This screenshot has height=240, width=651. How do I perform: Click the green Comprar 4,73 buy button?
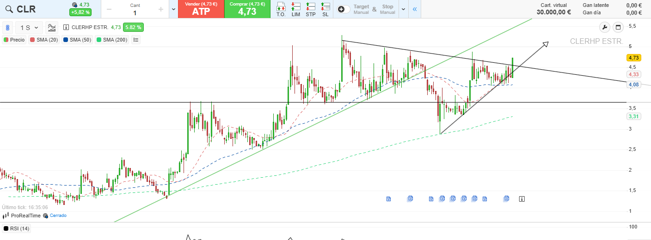[247, 9]
